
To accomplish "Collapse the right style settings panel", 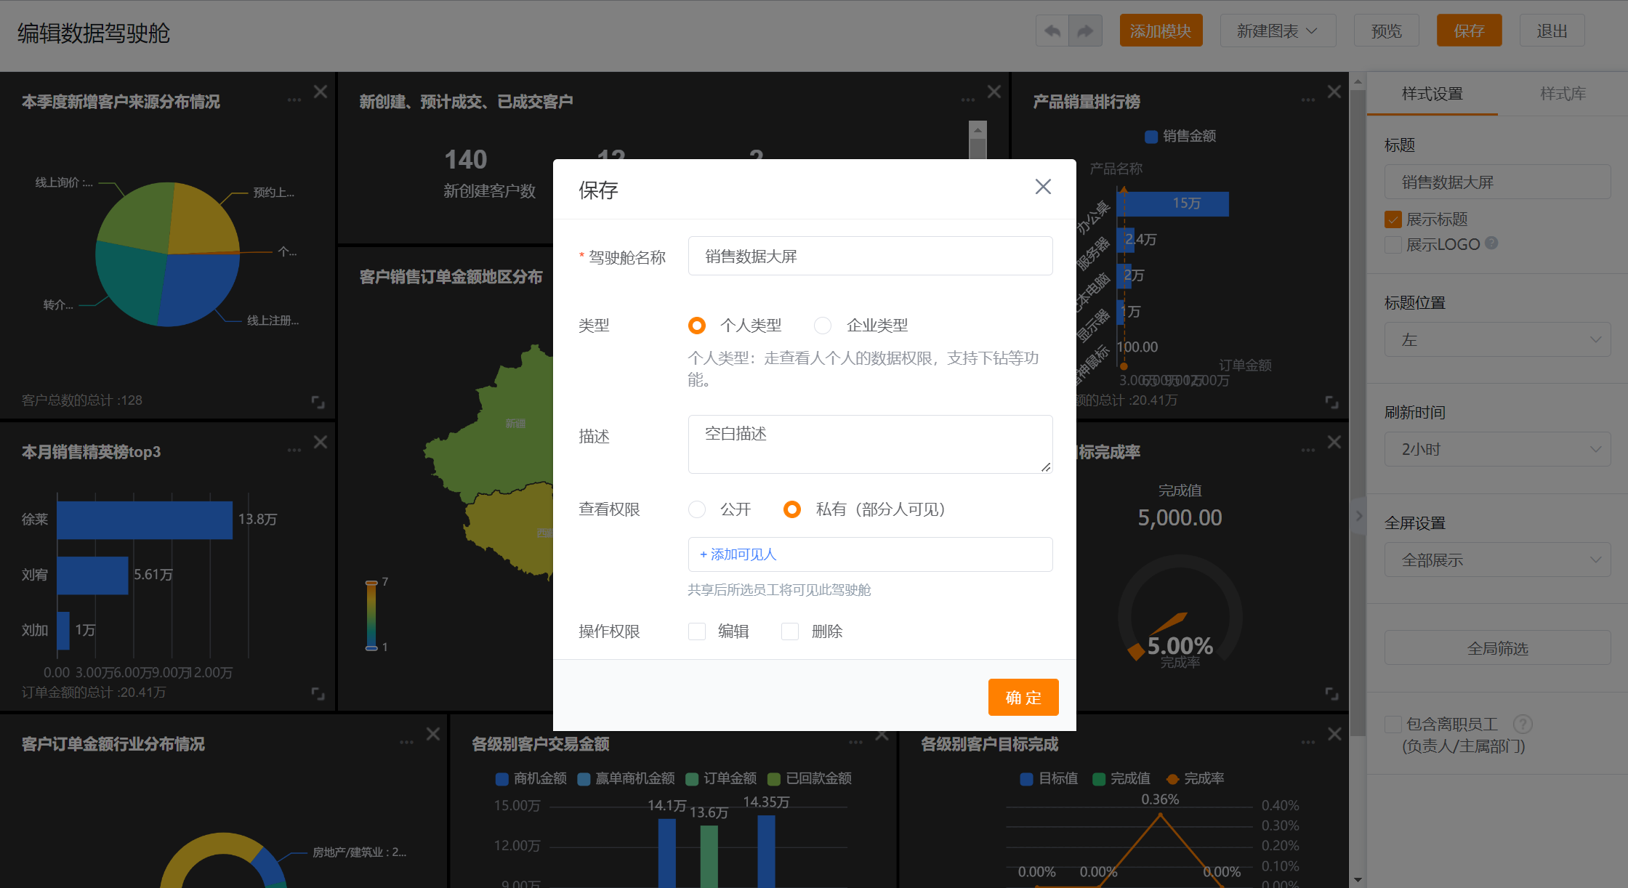I will 1358,516.
